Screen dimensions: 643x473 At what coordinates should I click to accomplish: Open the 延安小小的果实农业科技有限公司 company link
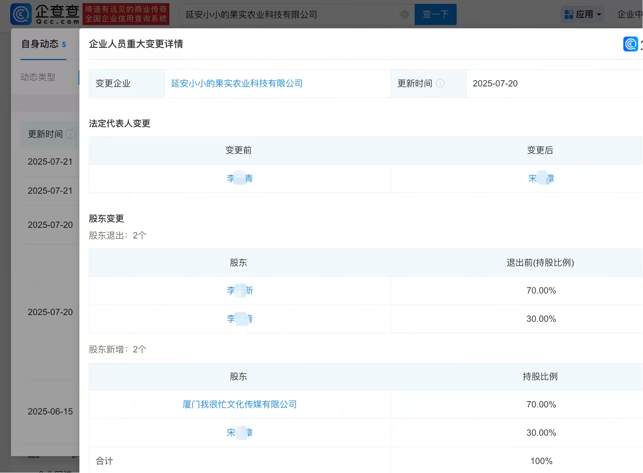pyautogui.click(x=237, y=83)
